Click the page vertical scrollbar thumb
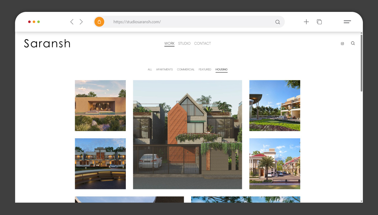 tap(362, 63)
